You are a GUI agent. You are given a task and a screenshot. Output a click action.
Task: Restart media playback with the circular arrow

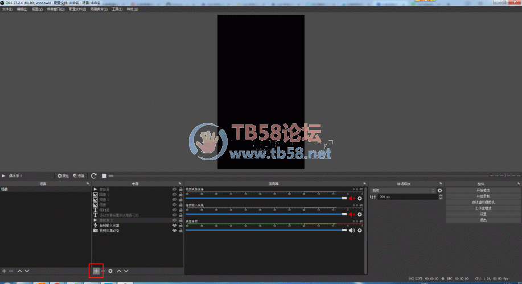coord(94,176)
